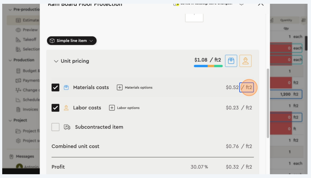Click the cost breakdown color bar
The width and height of the screenshot is (311, 178).
[x=208, y=66]
